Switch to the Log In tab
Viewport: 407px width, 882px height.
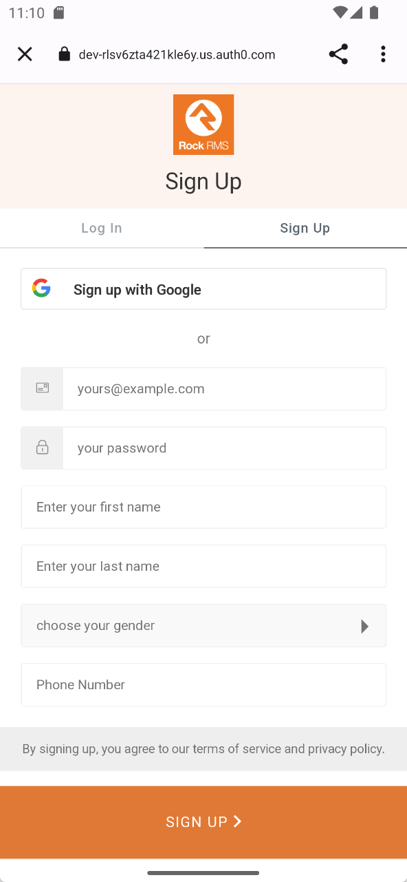[x=102, y=228]
